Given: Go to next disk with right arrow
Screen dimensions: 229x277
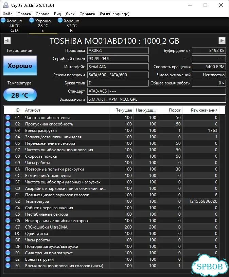Looking at the screenshot, I should click(x=222, y=41).
